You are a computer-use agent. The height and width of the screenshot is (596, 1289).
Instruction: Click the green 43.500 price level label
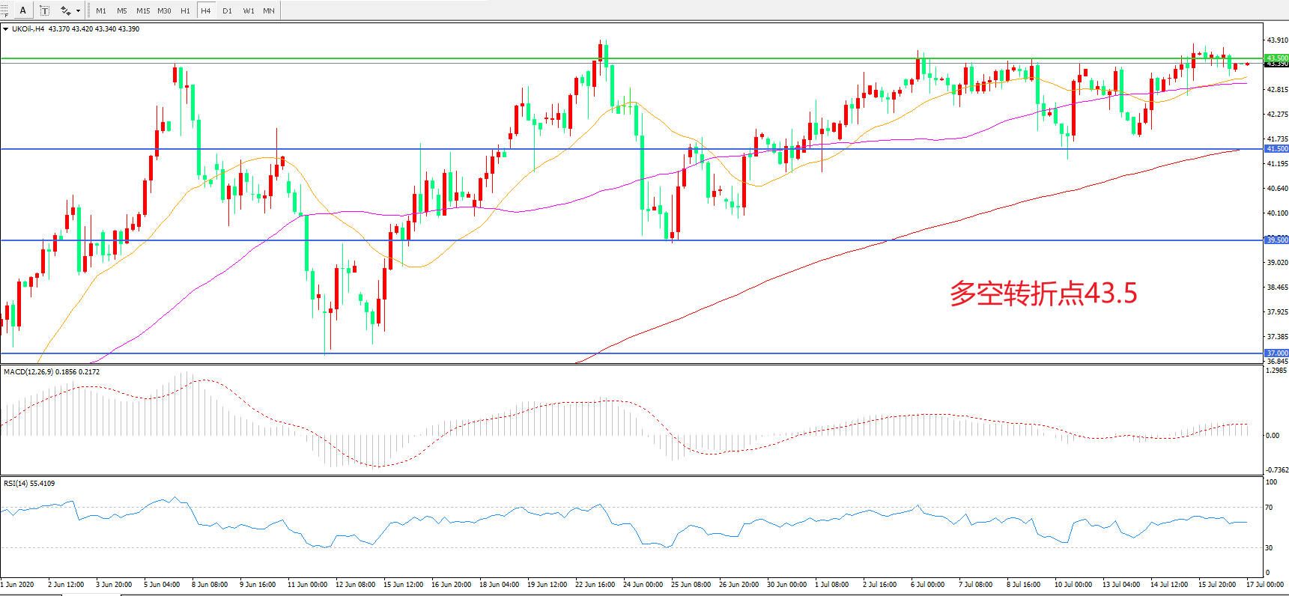click(1276, 58)
